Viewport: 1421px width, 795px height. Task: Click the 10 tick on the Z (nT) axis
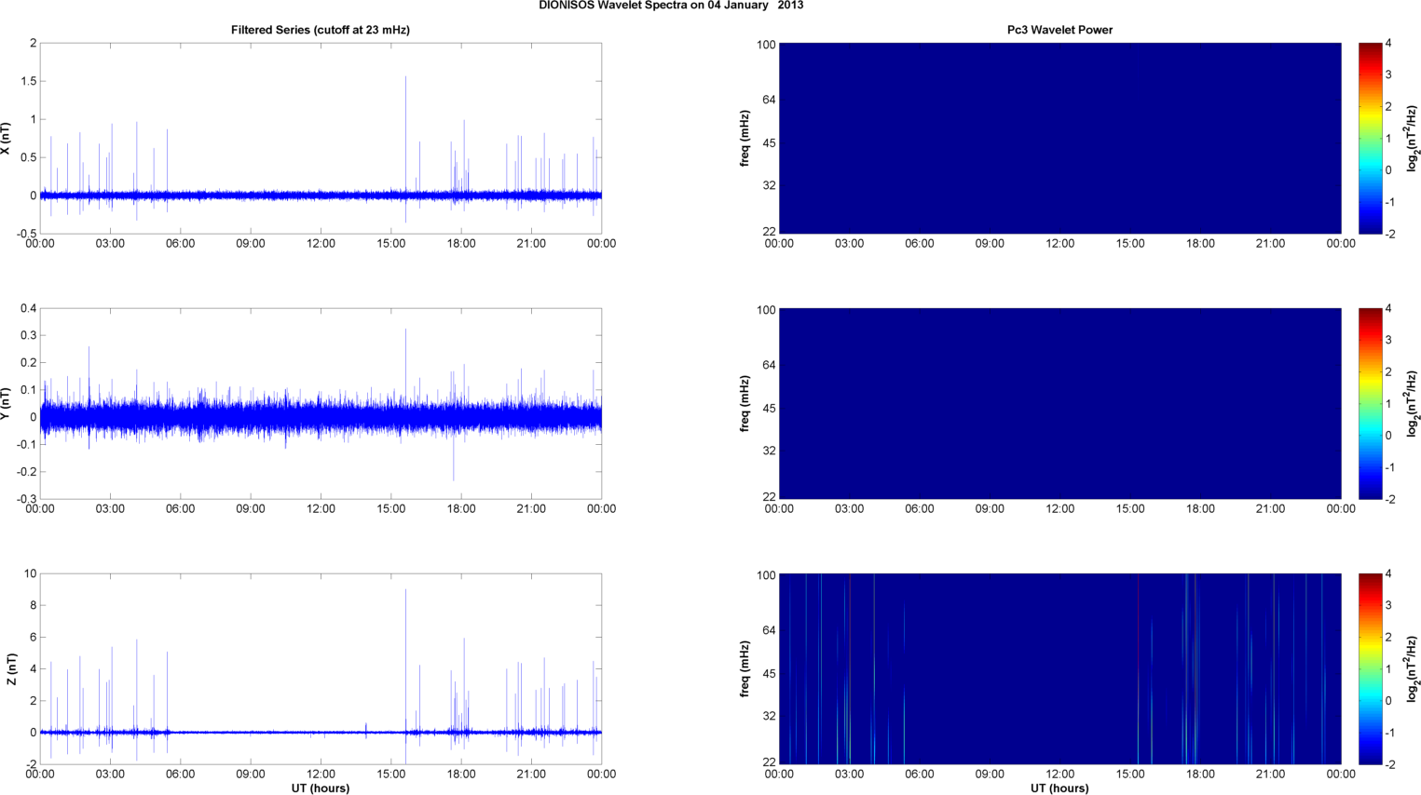(31, 573)
